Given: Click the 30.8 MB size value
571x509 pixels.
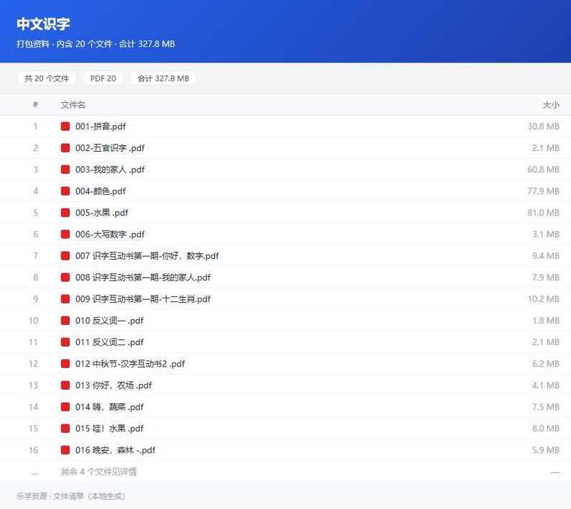Looking at the screenshot, I should (x=544, y=127).
